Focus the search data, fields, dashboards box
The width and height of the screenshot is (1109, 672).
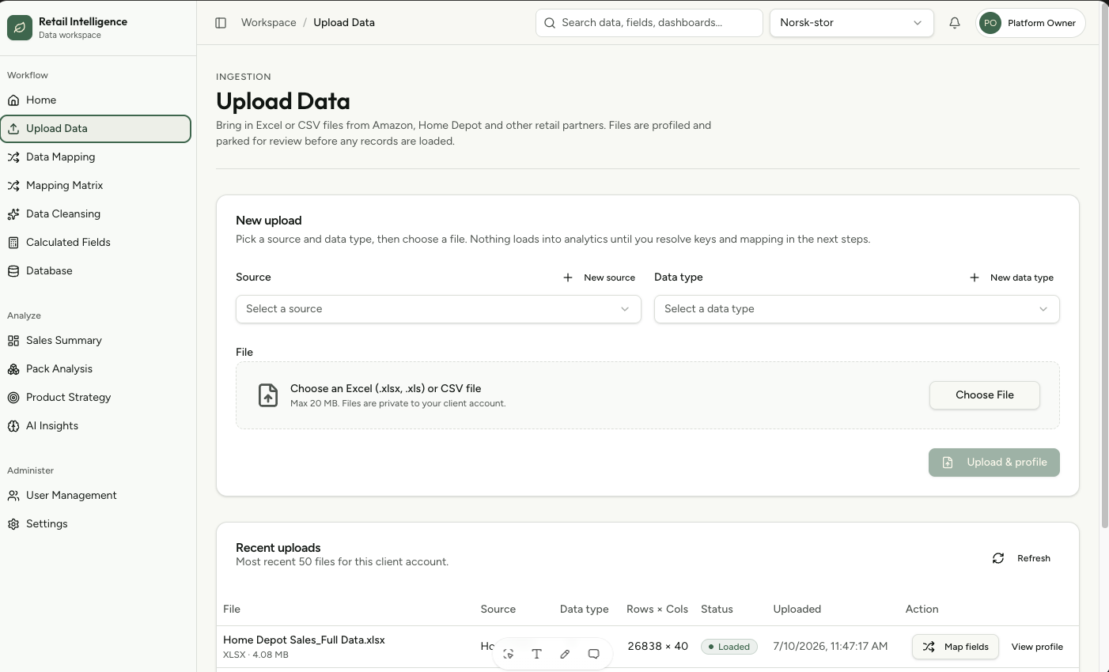(x=649, y=23)
